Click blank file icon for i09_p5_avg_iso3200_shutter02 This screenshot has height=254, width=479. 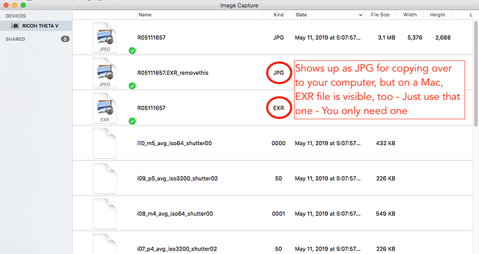[x=105, y=178]
